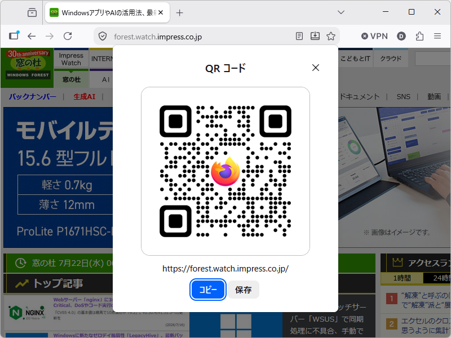
Task: Open the account avatar D icon
Action: click(401, 36)
